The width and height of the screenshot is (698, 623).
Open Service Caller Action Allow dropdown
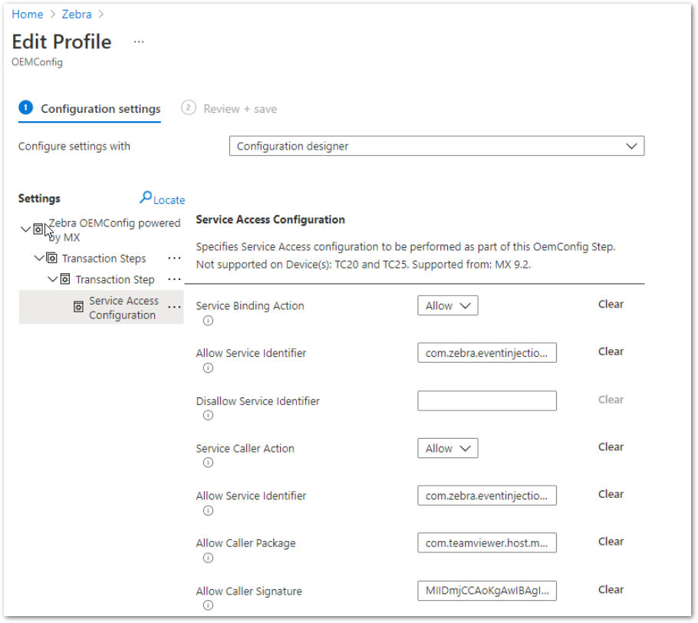448,449
